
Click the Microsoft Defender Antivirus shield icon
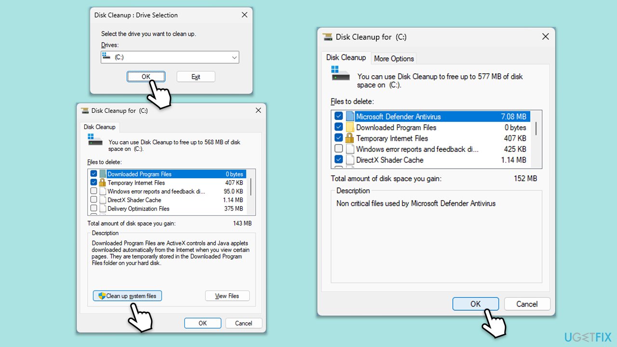349,116
